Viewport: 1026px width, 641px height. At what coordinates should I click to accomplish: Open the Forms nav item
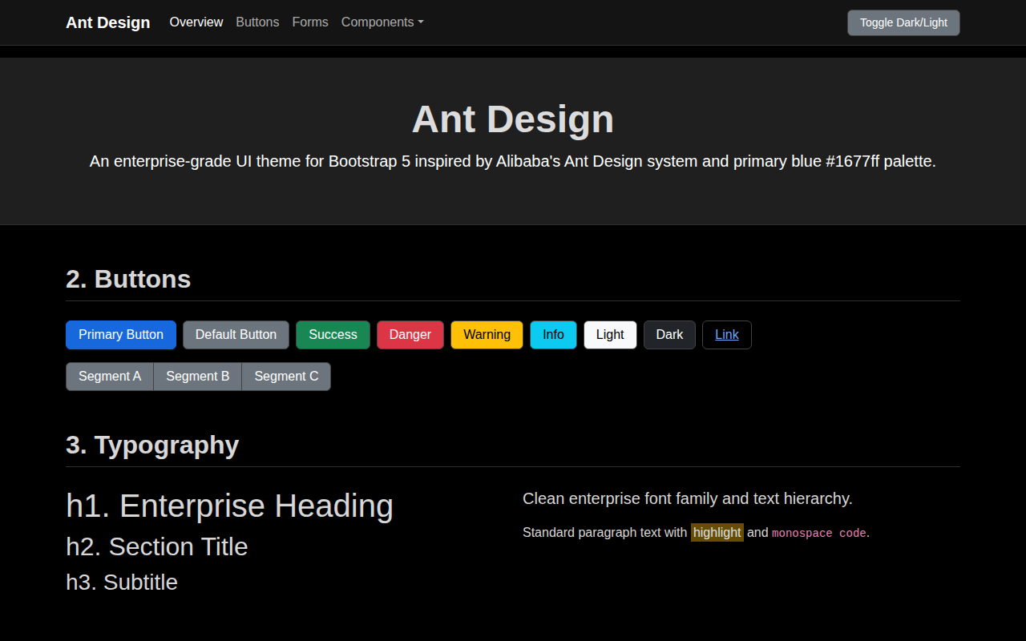[310, 22]
